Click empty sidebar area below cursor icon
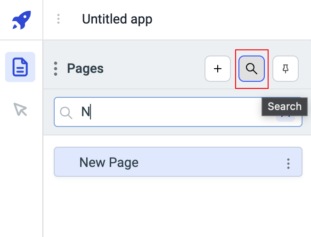This screenshot has width=311, height=237. 20,179
